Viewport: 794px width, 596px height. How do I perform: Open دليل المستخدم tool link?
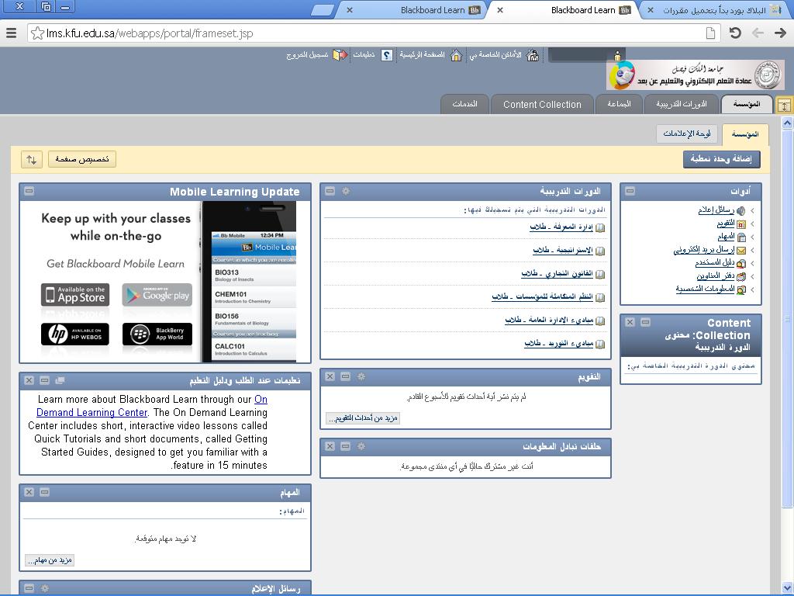click(x=714, y=263)
